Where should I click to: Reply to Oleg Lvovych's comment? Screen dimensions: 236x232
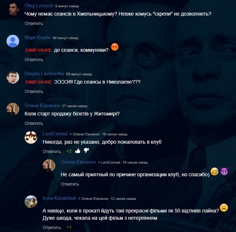coord(34,24)
